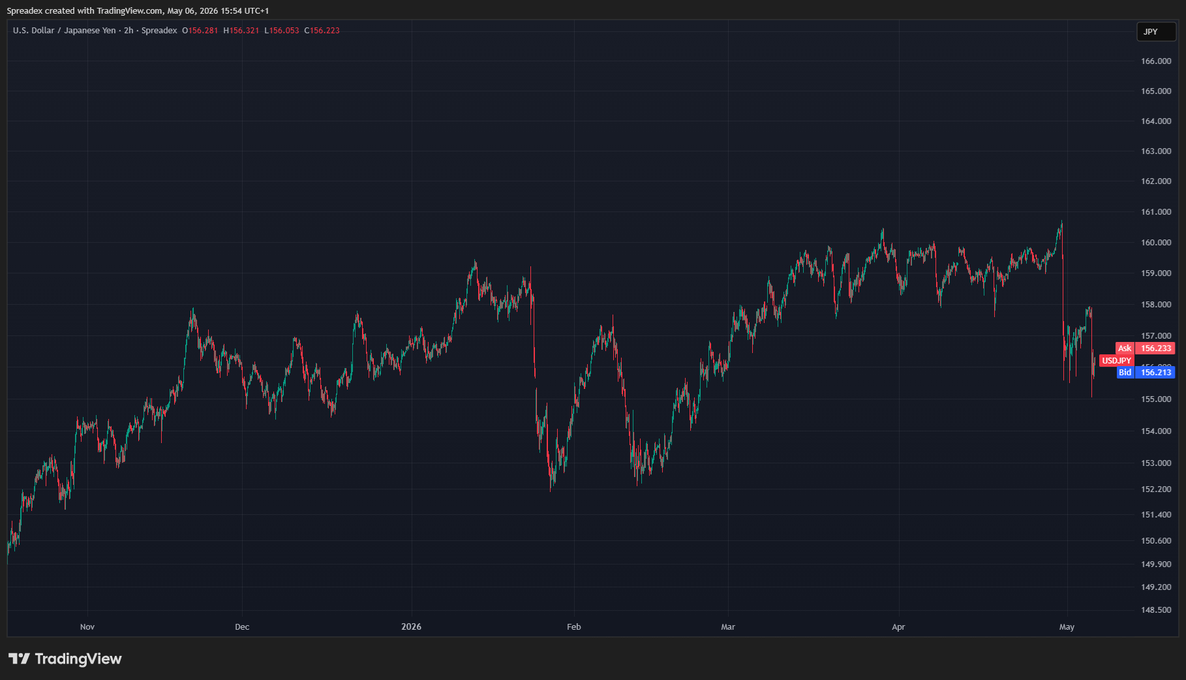Click the 153.000 price axis label
The height and width of the screenshot is (680, 1186).
coord(1156,463)
